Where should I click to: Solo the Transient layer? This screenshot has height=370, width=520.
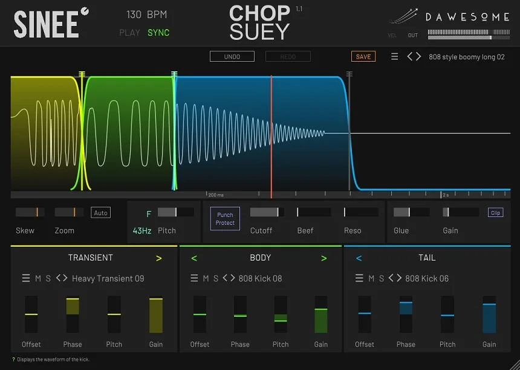click(x=48, y=278)
